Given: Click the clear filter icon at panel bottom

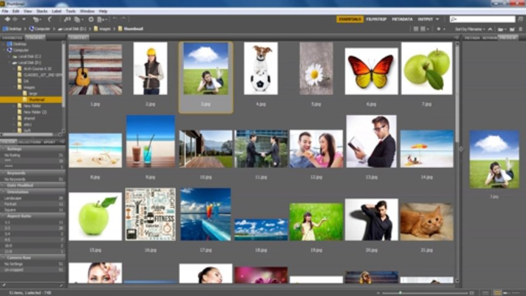Looking at the screenshot, I should pos(61,285).
